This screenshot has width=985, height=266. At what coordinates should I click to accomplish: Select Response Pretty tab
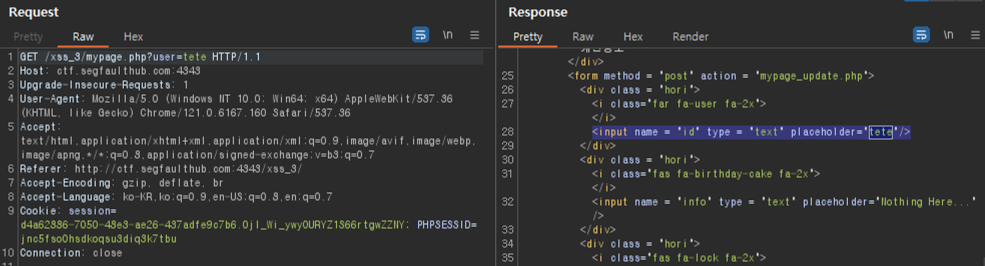click(x=528, y=36)
